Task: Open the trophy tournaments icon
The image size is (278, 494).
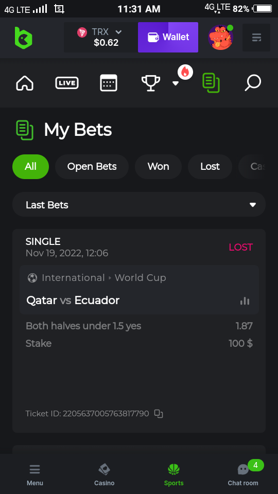Action: tap(151, 83)
